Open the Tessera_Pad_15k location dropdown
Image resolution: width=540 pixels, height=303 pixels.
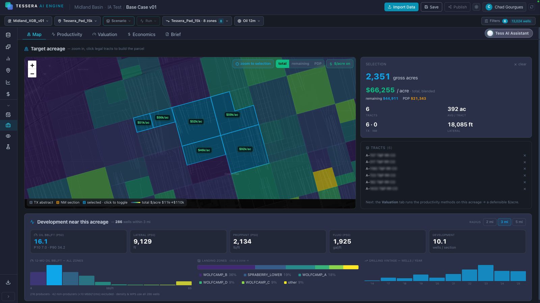pos(77,21)
